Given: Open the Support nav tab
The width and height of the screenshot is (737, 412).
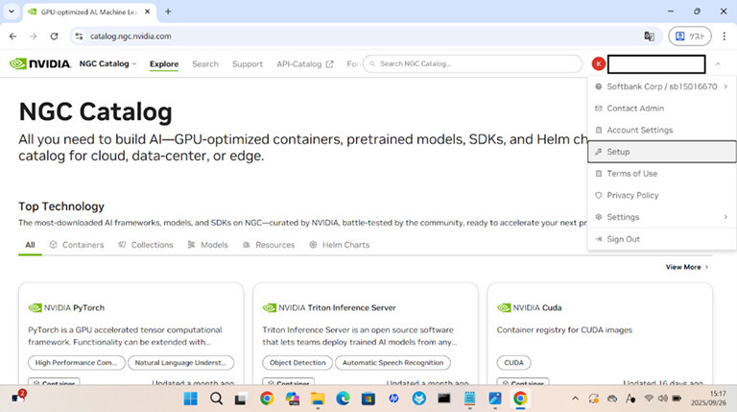Looking at the screenshot, I should [248, 64].
